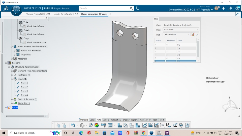Viewport: 242px width, 136px height.
Task: Click the Paste icon in bottom toolbar
Action: (x=64, y=125)
